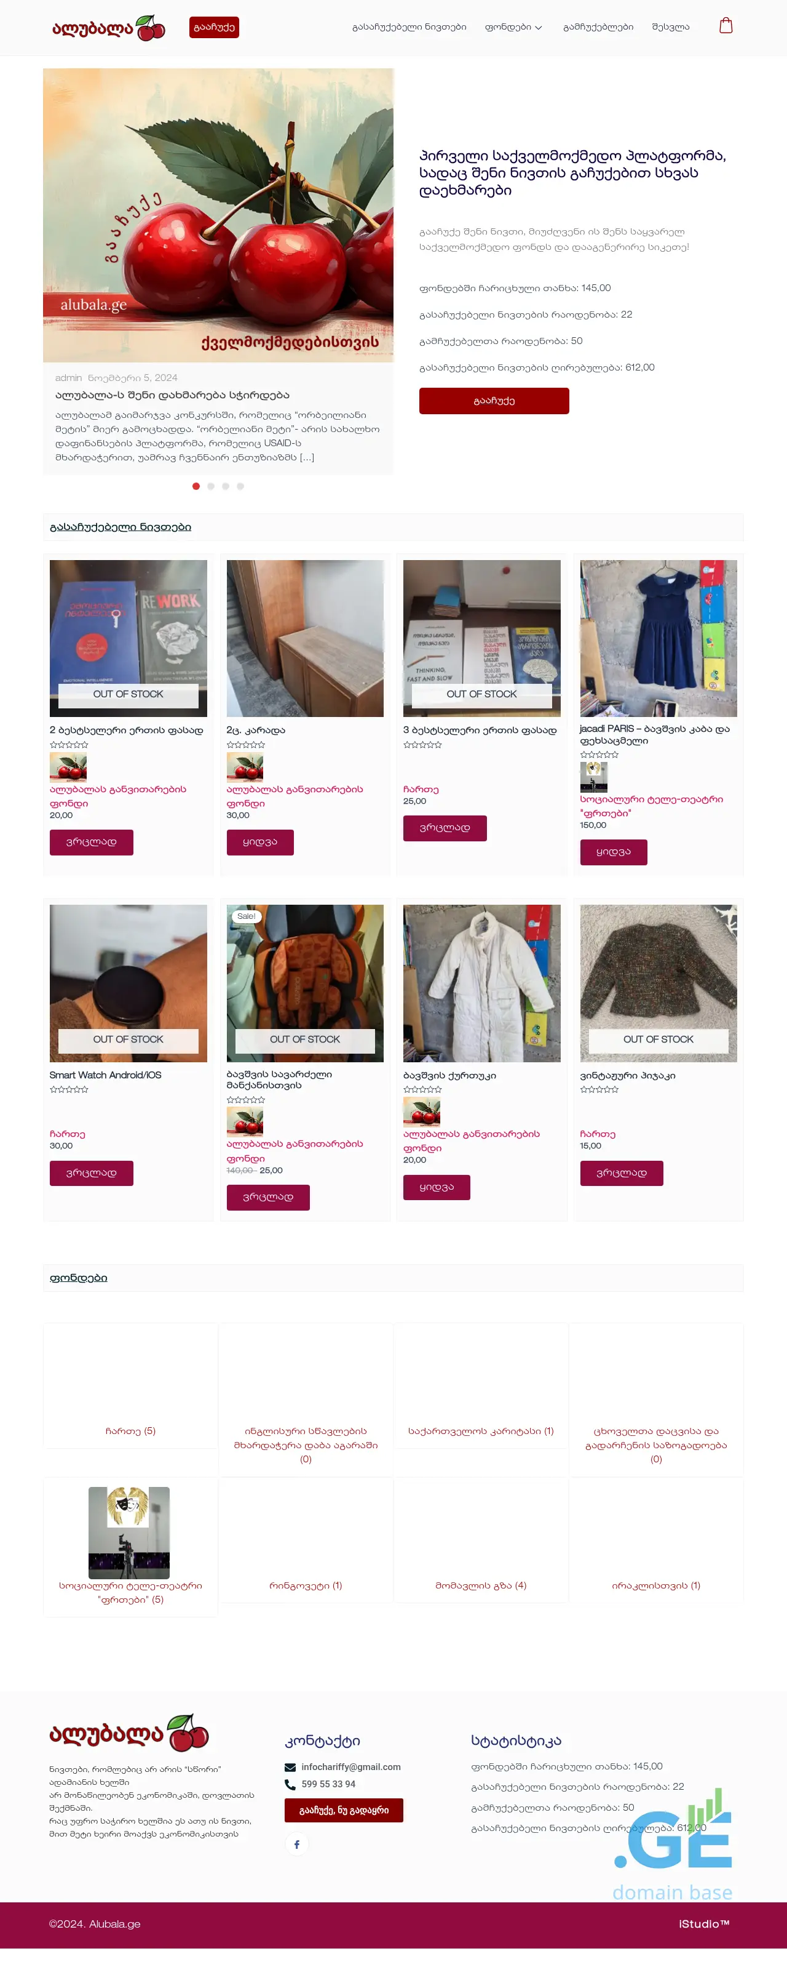Open the ფონდები section heading link
This screenshot has height=1967, width=787.
click(x=79, y=1278)
